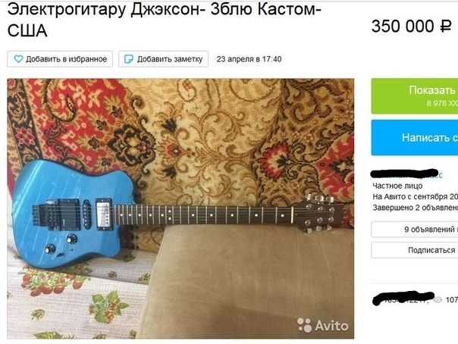Message the seller with blue Написать button
The image size is (458, 344).
click(x=415, y=137)
